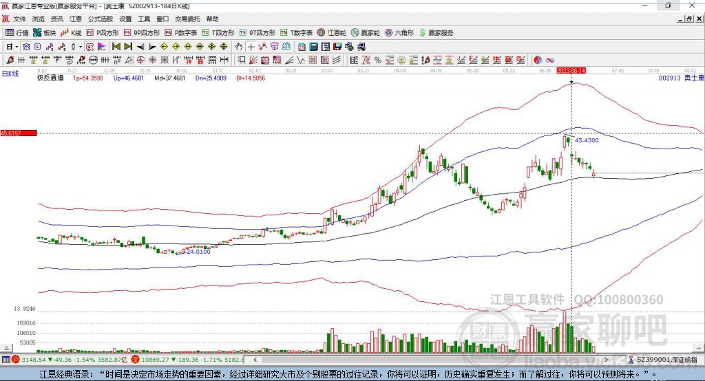Click the up triangle button near volume axis

coord(6,348)
